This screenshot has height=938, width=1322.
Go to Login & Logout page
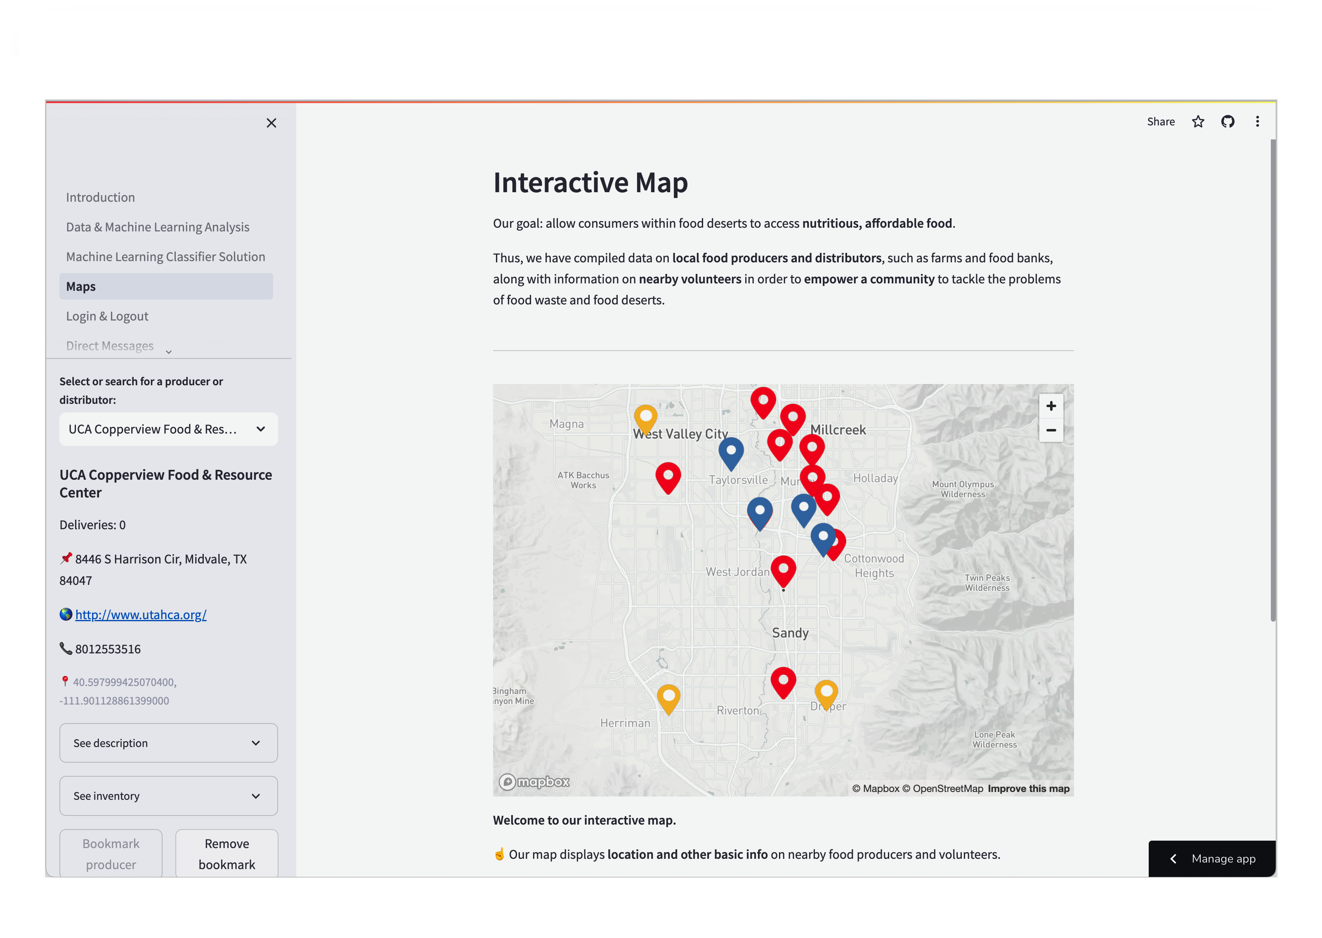(x=107, y=316)
